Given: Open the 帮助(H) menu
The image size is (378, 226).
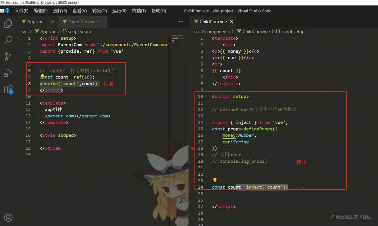Looking at the screenshot, I should 159,11.
